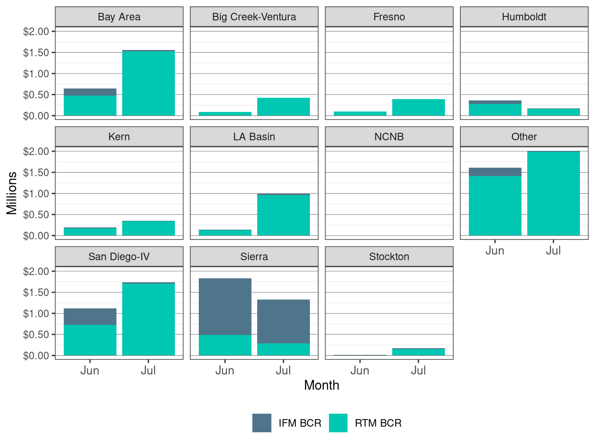This screenshot has width=595, height=446.
Task: Select Big Creek-Ventura's July RTM bar
Action: [x=283, y=107]
